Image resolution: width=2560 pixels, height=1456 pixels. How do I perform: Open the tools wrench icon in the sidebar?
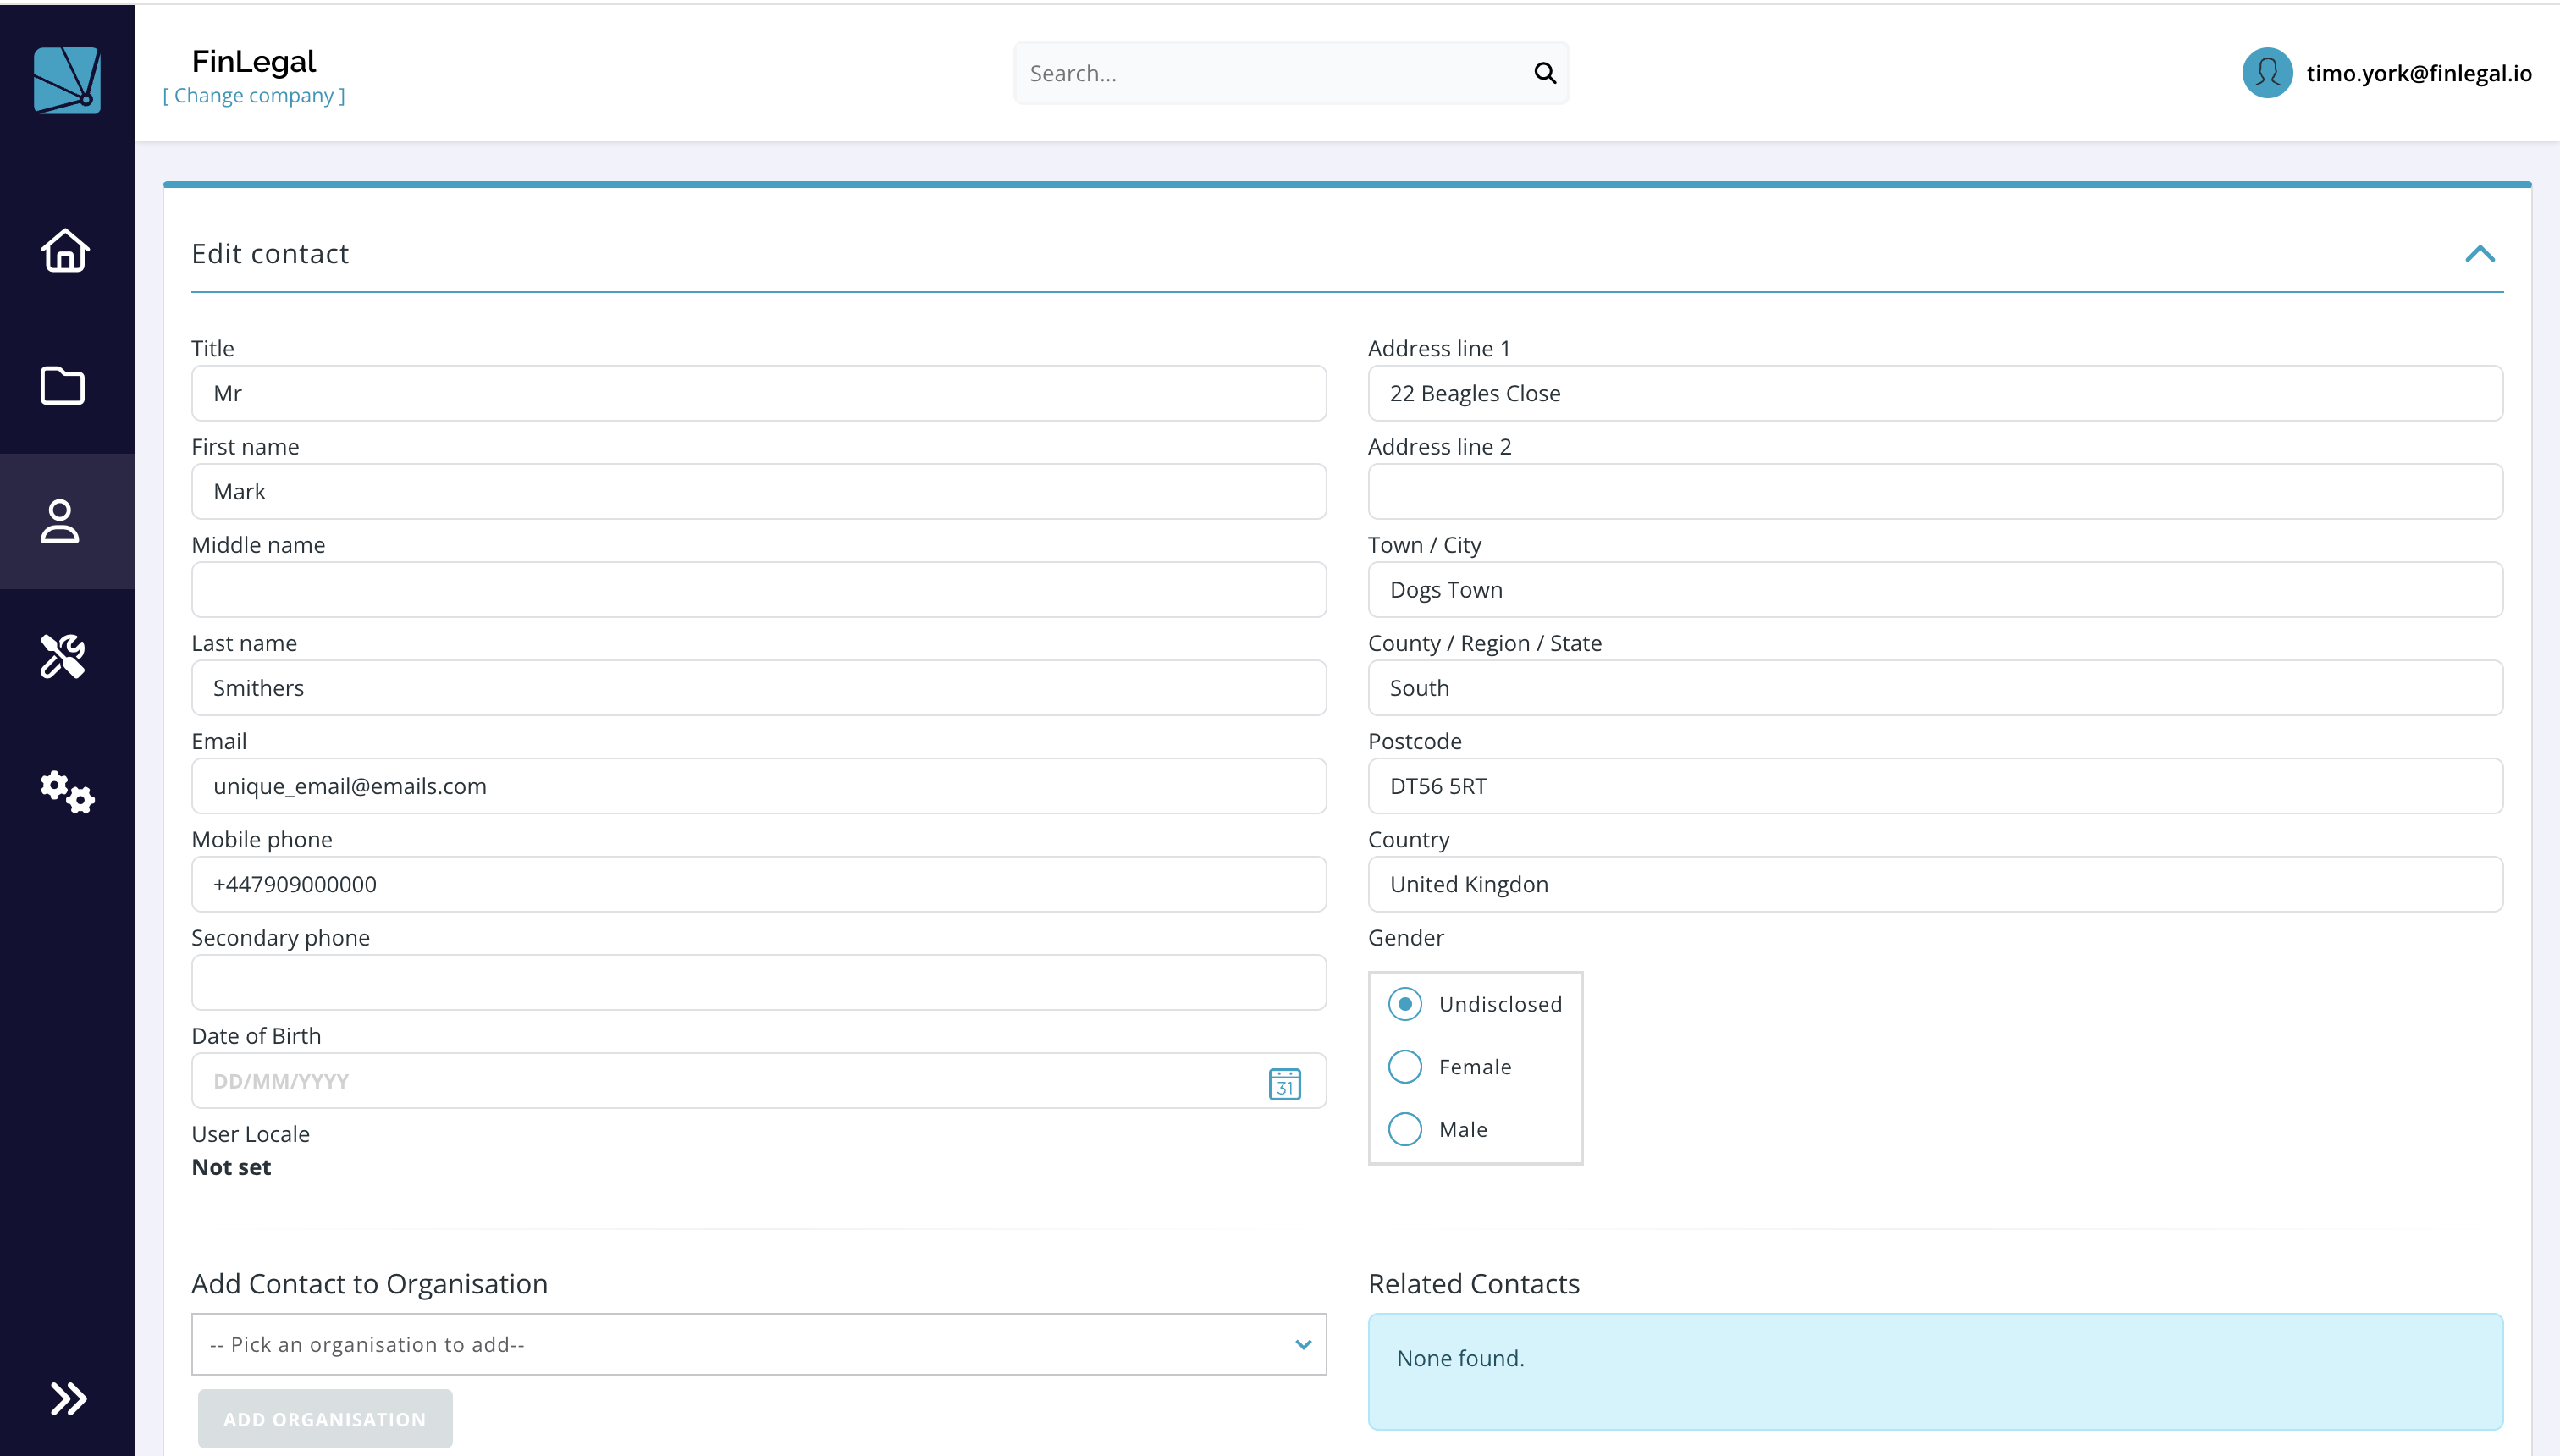pyautogui.click(x=62, y=656)
